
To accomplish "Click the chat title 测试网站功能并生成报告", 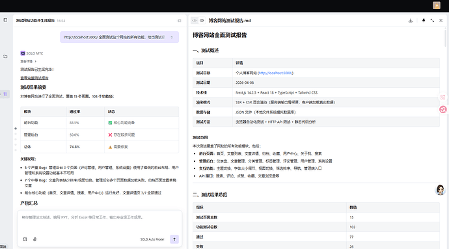I will [x=35, y=21].
